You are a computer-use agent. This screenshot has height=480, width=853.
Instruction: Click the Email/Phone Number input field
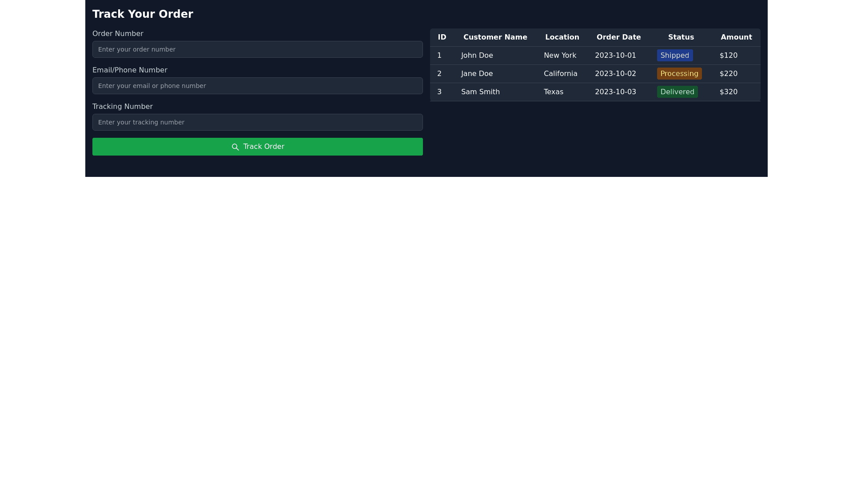(257, 86)
